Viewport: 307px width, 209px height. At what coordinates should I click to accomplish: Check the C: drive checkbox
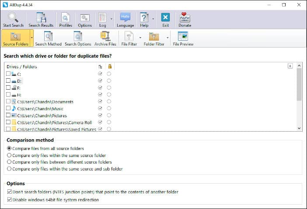[8, 73]
